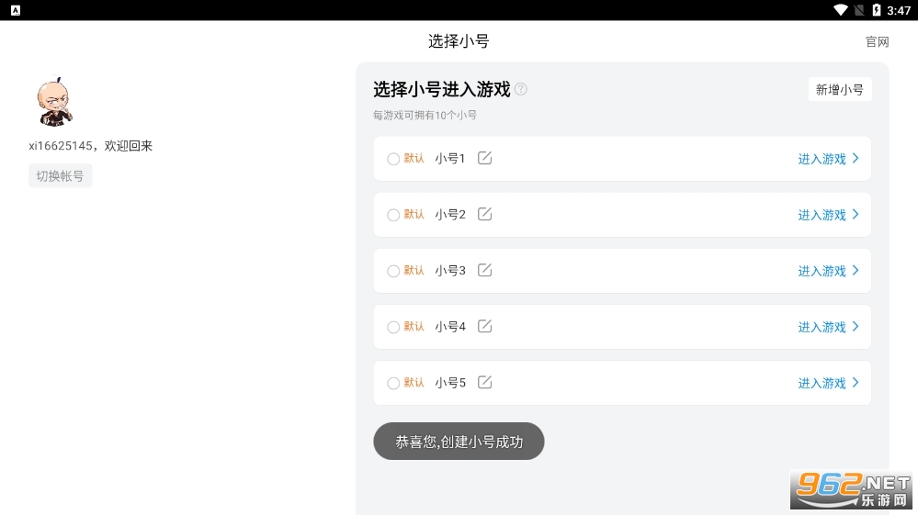This screenshot has width=918, height=515.
Task: Click the edit pencil for 小号4
Action: pos(485,326)
